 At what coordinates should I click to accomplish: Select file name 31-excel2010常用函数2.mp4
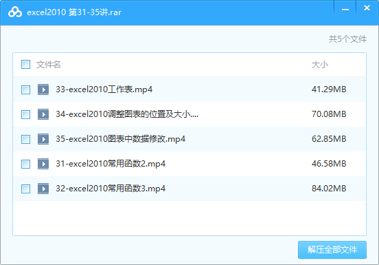point(111,164)
